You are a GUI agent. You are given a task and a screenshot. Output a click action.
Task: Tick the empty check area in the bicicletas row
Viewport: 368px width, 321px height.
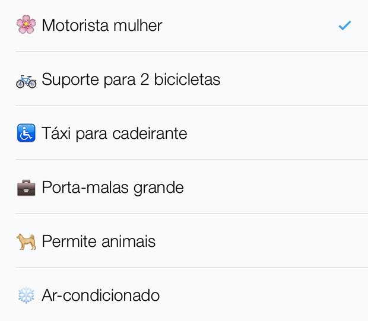tap(344, 80)
